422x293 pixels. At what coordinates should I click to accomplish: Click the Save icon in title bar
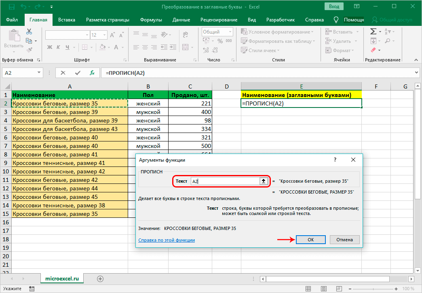click(12, 6)
